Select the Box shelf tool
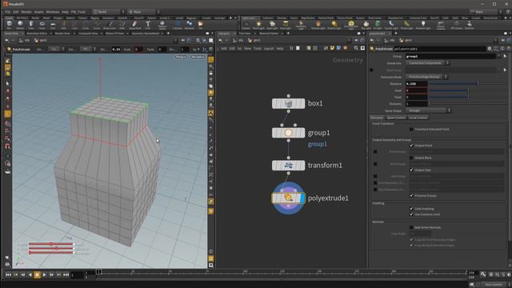Viewport: 512px width, 288px height. coord(9,25)
